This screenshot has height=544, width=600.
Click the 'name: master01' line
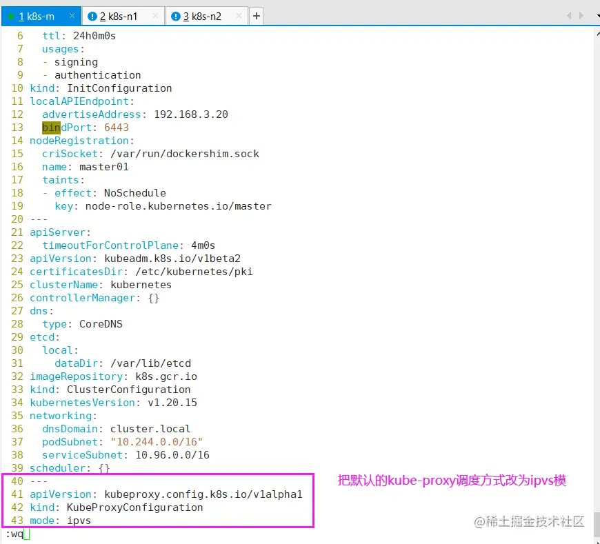click(x=86, y=167)
